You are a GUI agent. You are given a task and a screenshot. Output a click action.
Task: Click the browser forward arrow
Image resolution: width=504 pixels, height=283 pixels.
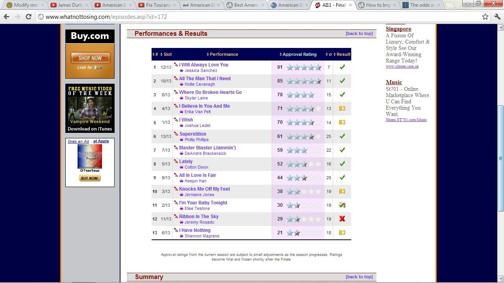[x=17, y=17]
